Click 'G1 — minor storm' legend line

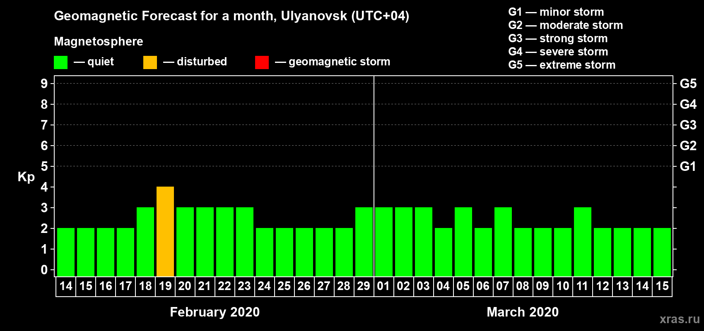pos(556,12)
